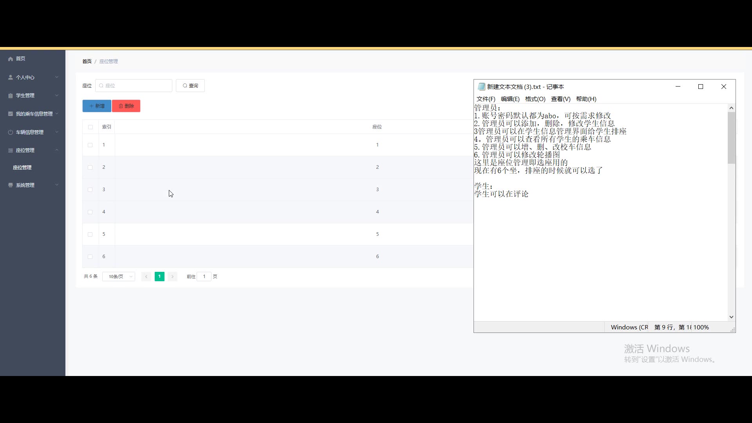Screen dimensions: 752x423
Task: Click the person icon for 个人中心
Action: coord(11,78)
